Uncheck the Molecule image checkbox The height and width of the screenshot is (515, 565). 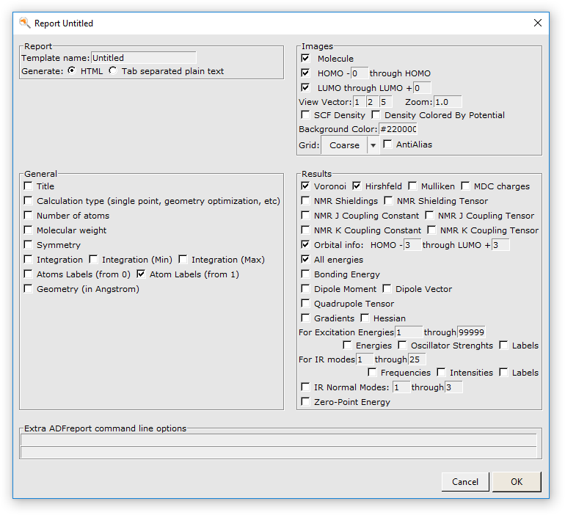305,59
